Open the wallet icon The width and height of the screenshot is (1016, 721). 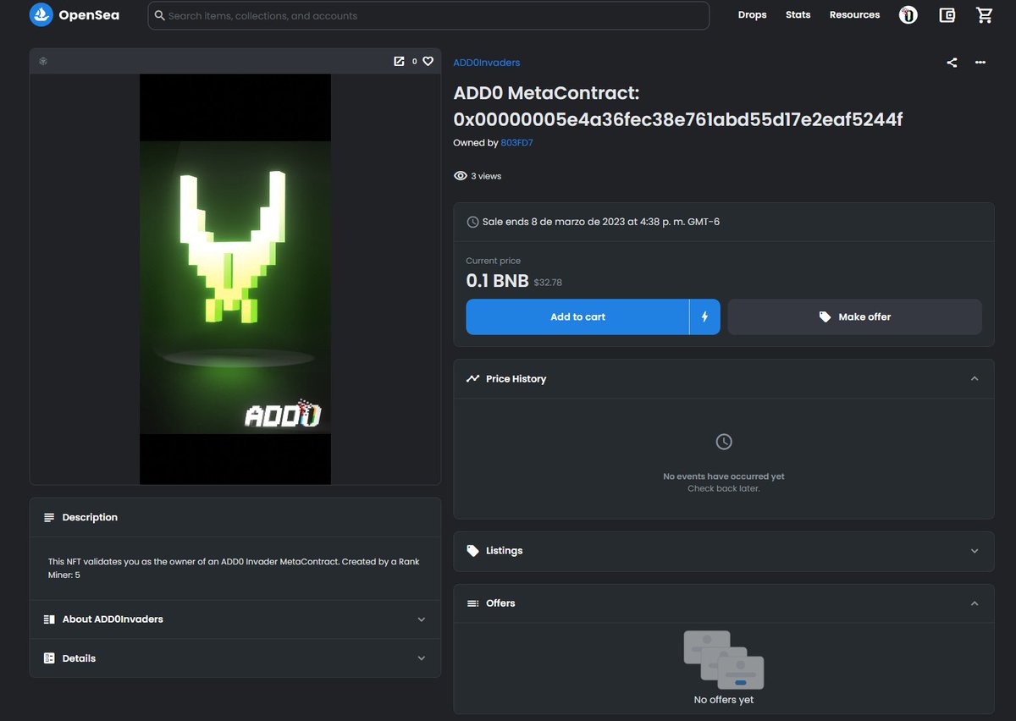[x=947, y=15]
